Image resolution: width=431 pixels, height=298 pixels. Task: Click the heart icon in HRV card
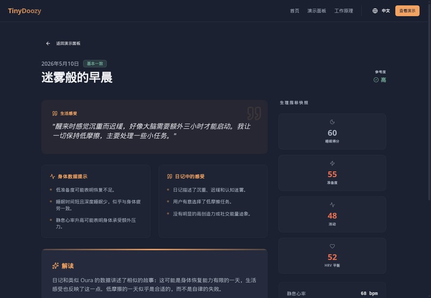pos(332,246)
